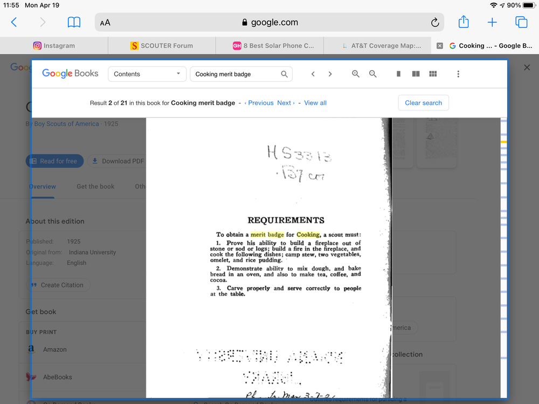This screenshot has width=539, height=404.
Task: Go to previous page arrow in viewer
Action: (x=313, y=74)
